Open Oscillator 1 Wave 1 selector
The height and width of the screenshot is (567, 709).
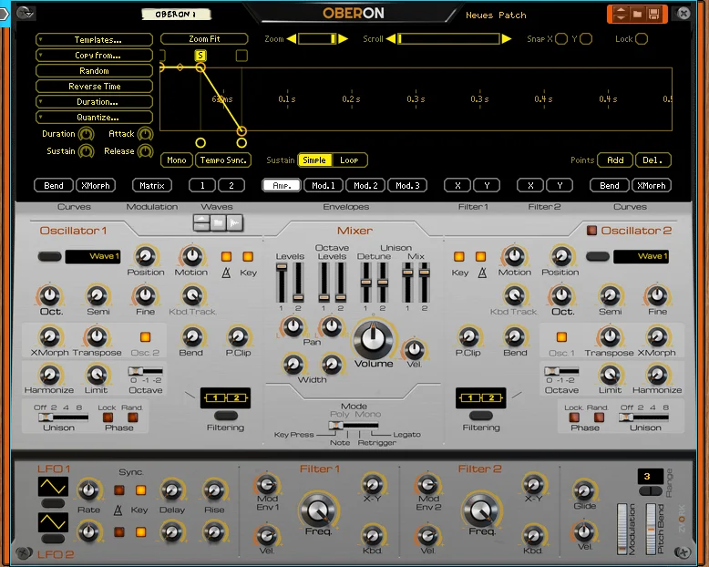click(x=93, y=256)
